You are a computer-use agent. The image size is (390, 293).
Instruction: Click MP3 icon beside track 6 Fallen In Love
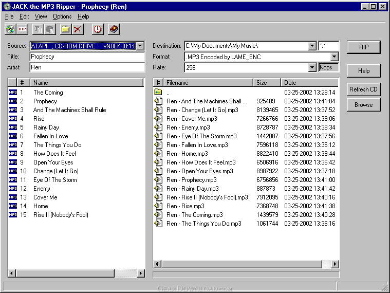(x=13, y=136)
